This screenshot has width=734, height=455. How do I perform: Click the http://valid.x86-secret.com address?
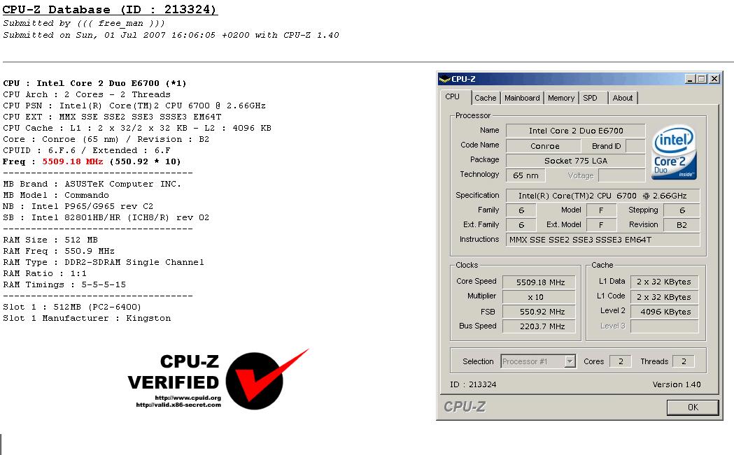(178, 405)
